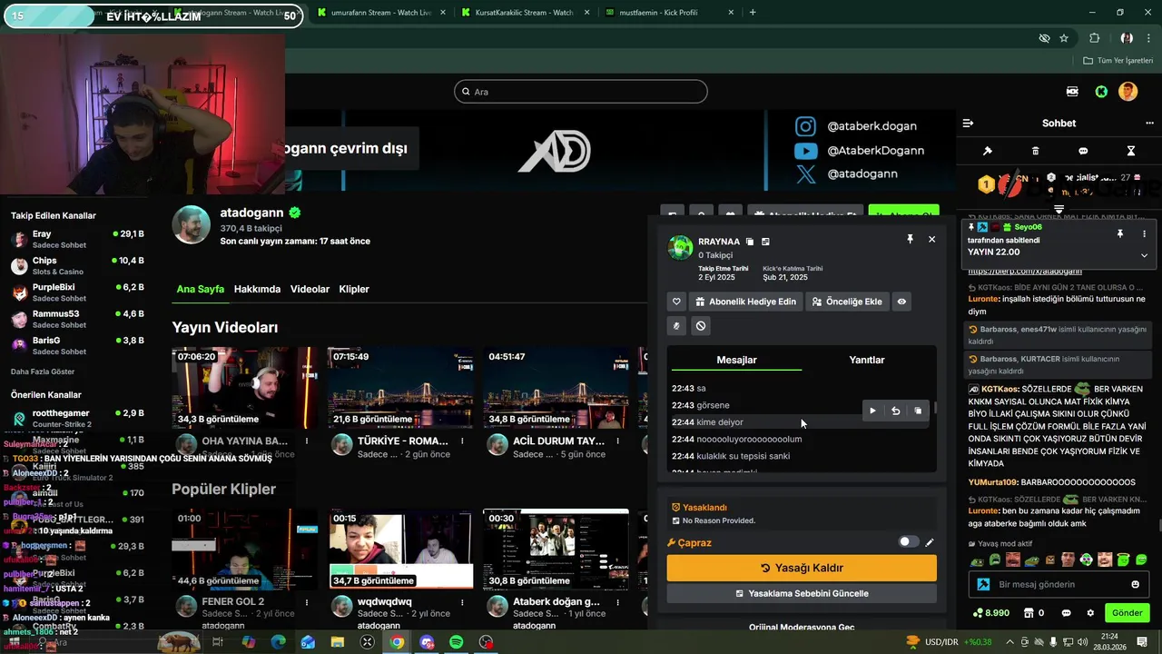Unpin the pinned message by Seyo06
Screen dimensions: 1162x654
1120,233
